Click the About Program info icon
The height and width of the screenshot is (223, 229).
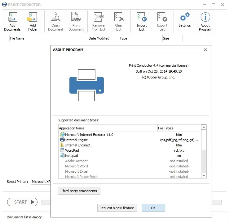tap(205, 17)
